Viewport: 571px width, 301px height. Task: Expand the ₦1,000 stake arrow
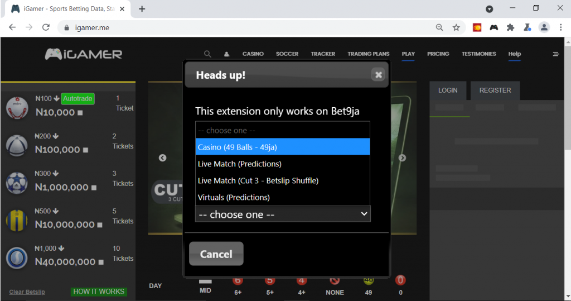coord(61,249)
